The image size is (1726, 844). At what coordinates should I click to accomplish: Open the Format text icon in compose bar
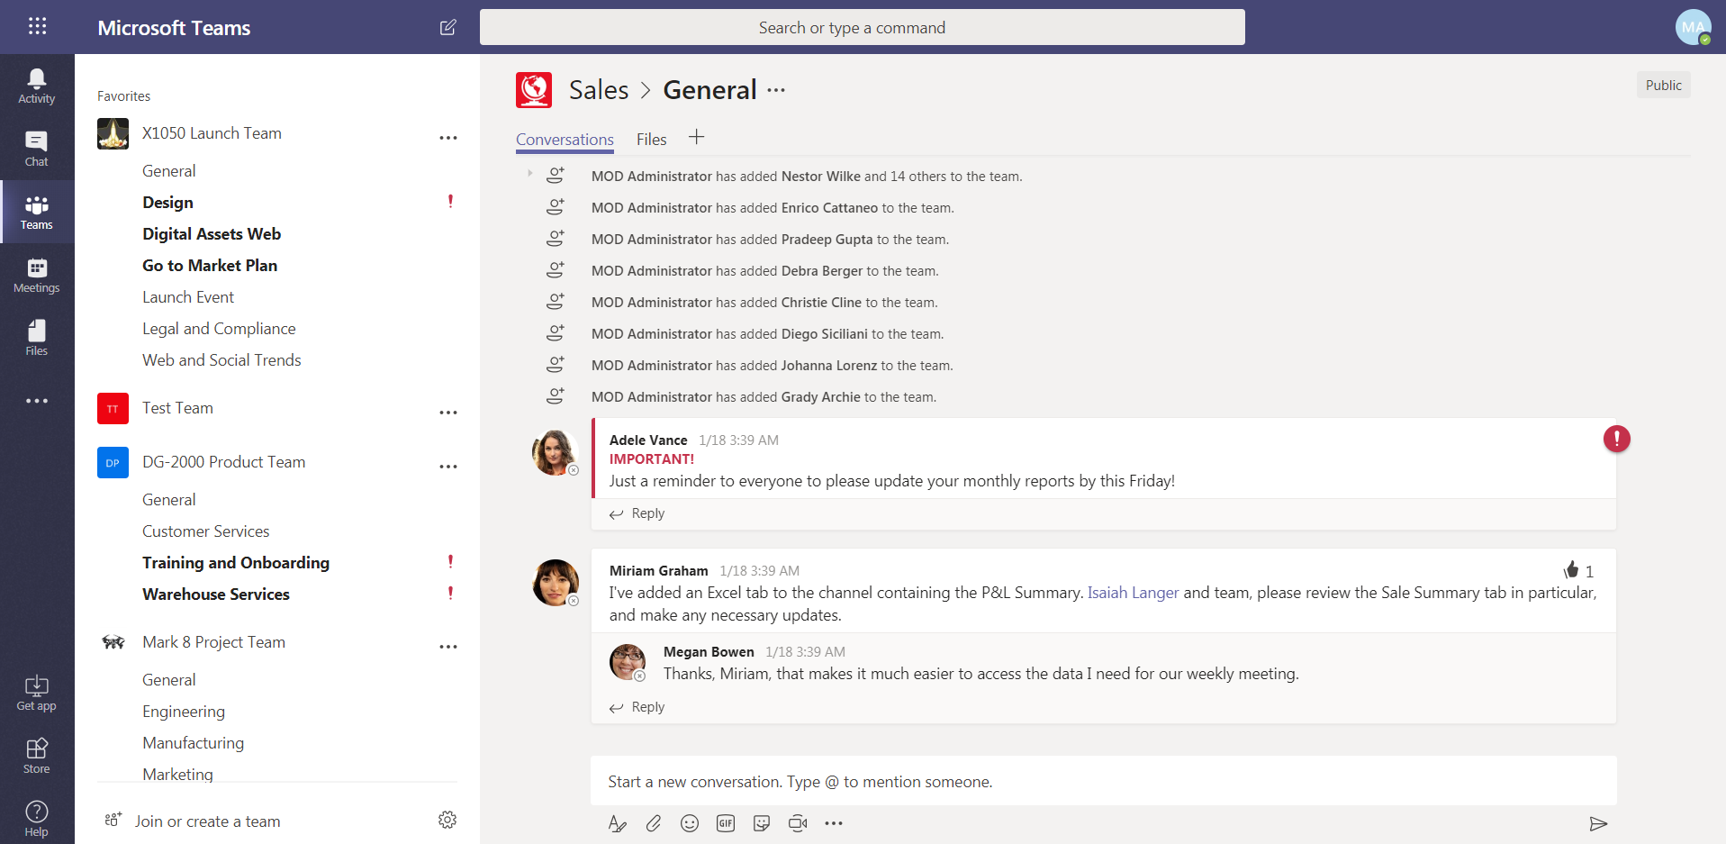(x=618, y=823)
